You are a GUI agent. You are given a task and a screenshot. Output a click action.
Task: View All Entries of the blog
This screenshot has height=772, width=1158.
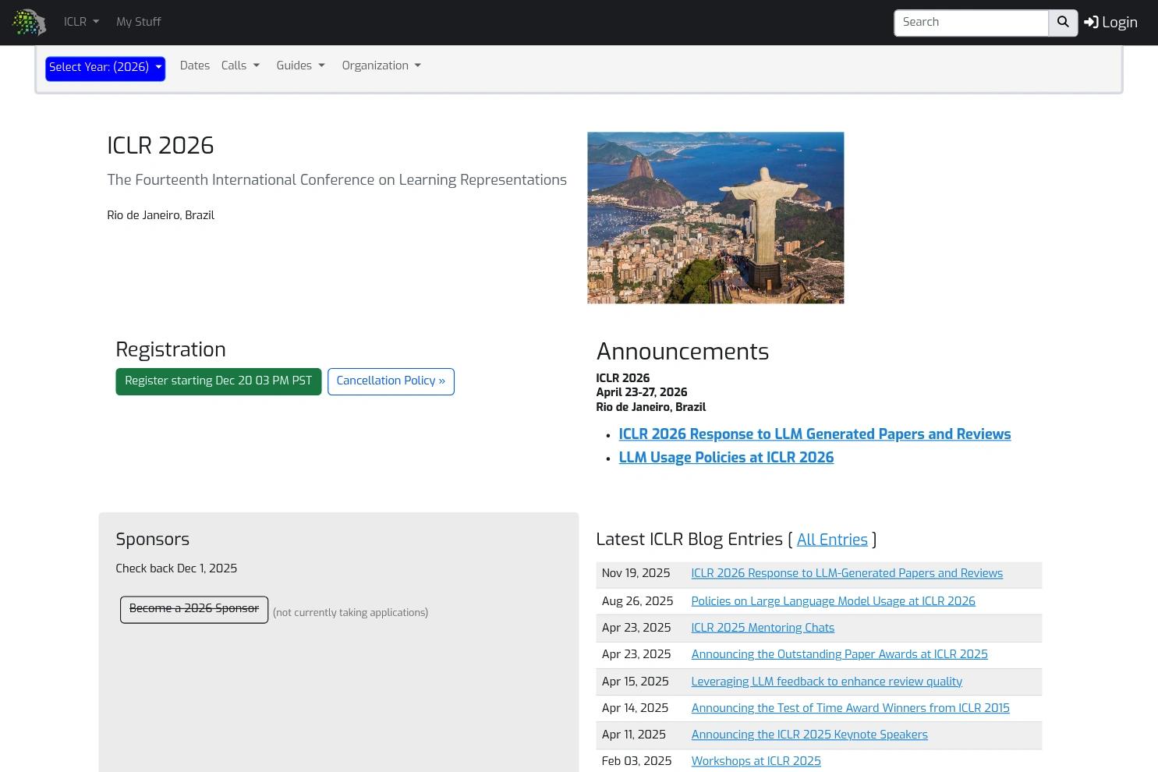point(832,540)
